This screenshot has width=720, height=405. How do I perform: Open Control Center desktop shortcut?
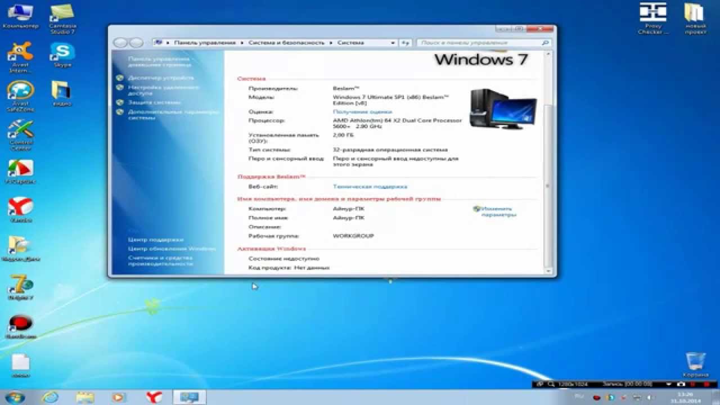pyautogui.click(x=20, y=135)
